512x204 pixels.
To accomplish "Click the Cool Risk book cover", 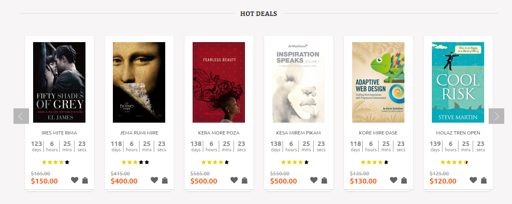I will click(x=458, y=82).
